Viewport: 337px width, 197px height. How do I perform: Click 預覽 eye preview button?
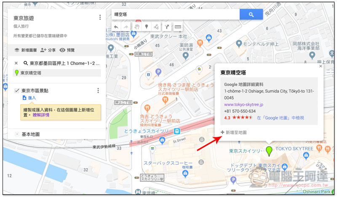point(67,50)
